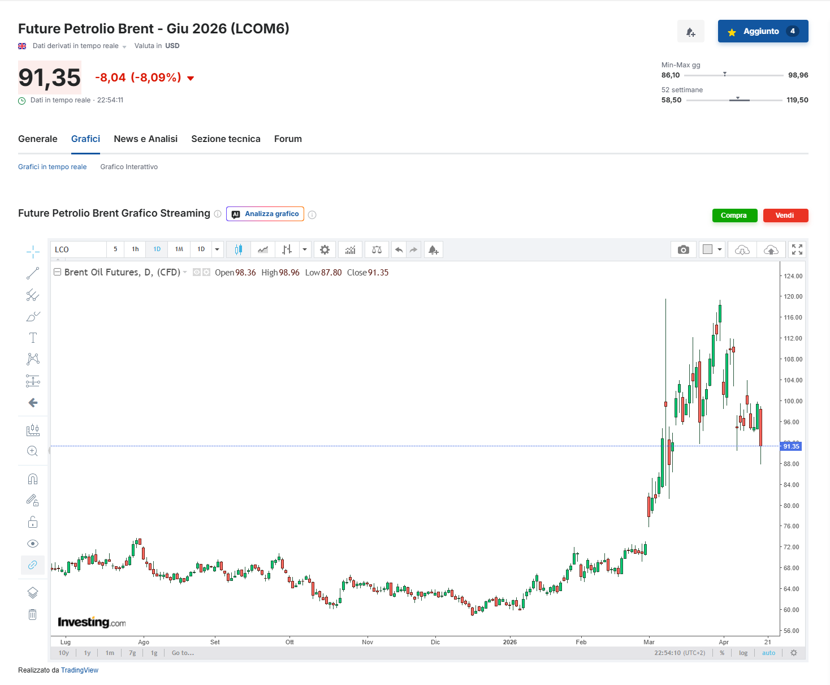
Task: Click the camera snapshot icon
Action: (x=683, y=249)
